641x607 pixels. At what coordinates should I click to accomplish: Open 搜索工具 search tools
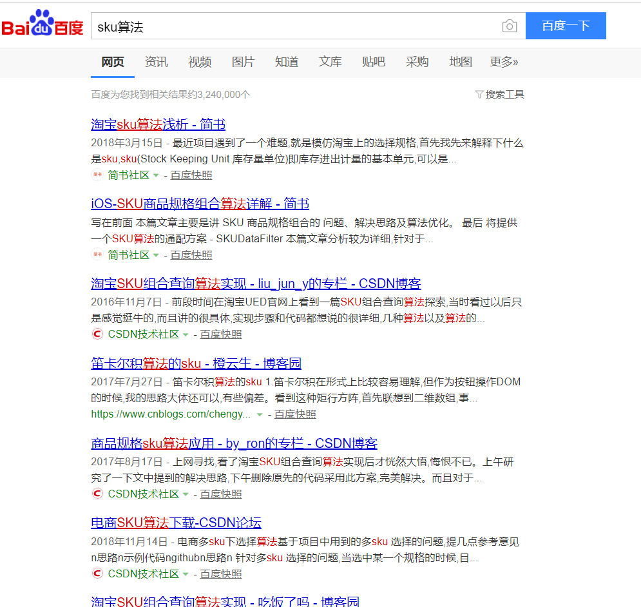click(x=504, y=95)
